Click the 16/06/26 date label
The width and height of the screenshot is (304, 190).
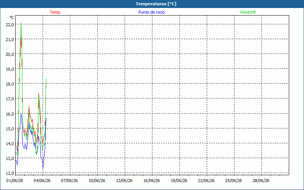coord(151,181)
